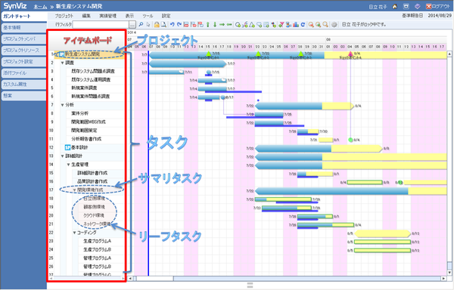Open the 実績管理 menu
454x290 pixels.
(x=107, y=16)
